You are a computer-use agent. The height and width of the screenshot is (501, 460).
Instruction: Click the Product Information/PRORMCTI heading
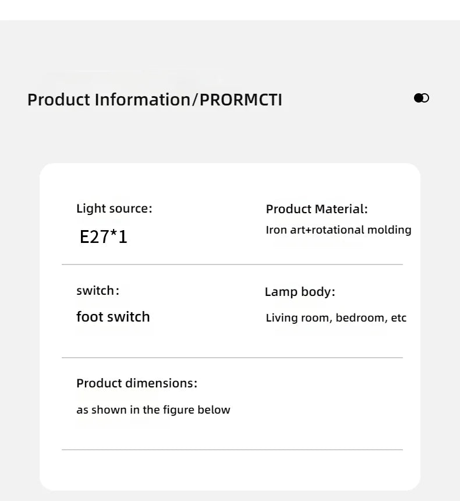[x=154, y=100]
